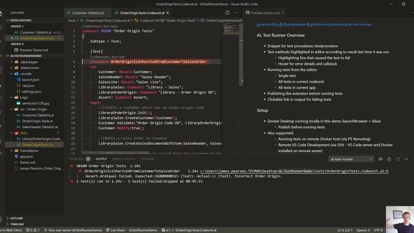414x233 pixels.
Task: Restore the VS Code window size
Action: tap(404, 4)
